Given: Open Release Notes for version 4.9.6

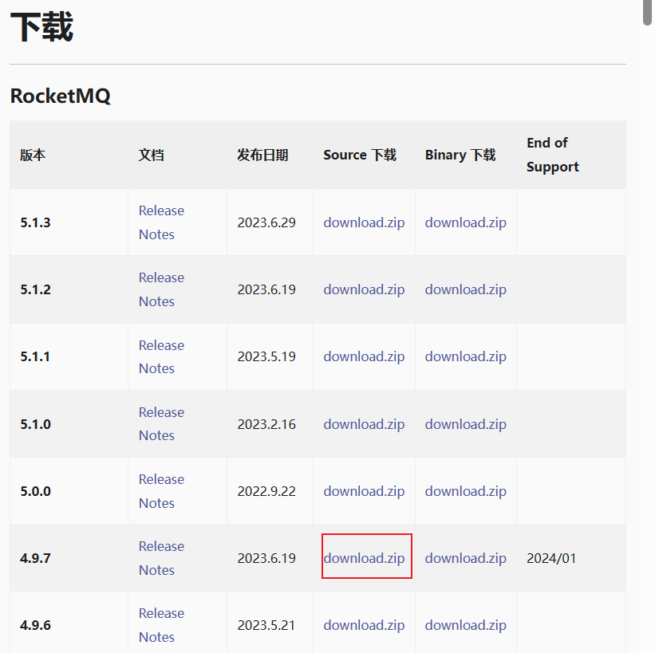Looking at the screenshot, I should point(161,625).
